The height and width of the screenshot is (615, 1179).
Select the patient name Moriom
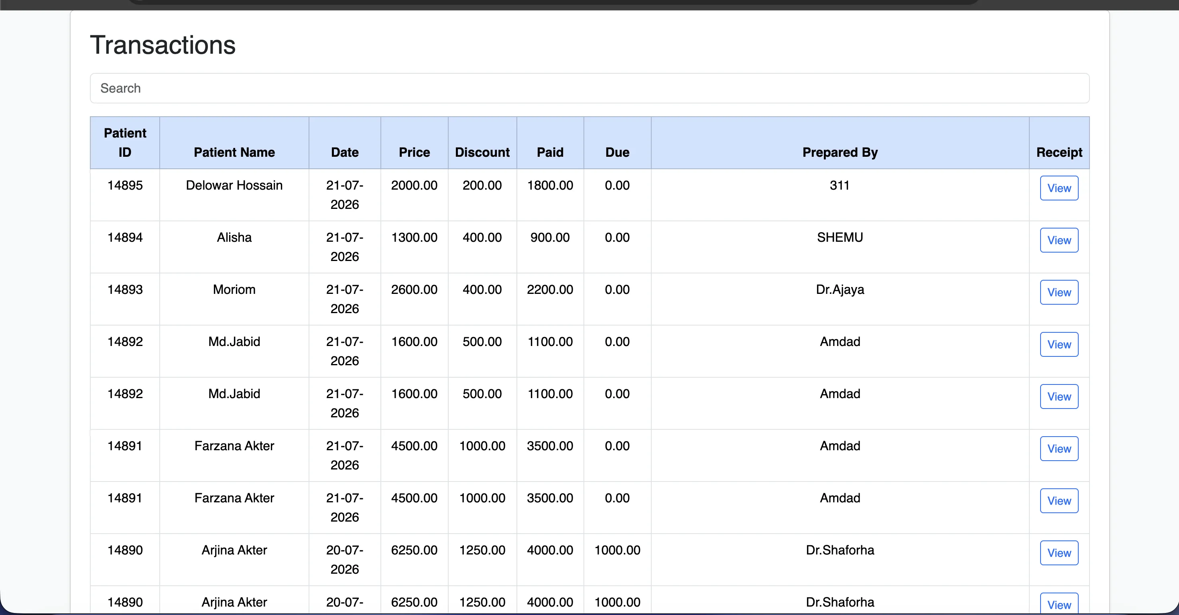coord(234,289)
